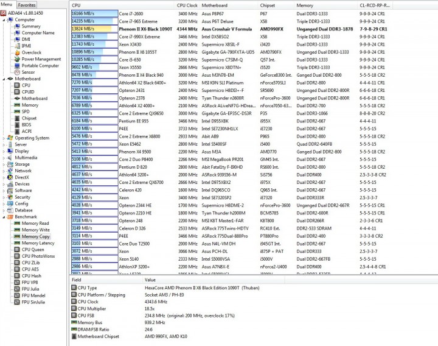Select the SPD memory icon
The height and width of the screenshot is (346, 438).
pos(17,111)
